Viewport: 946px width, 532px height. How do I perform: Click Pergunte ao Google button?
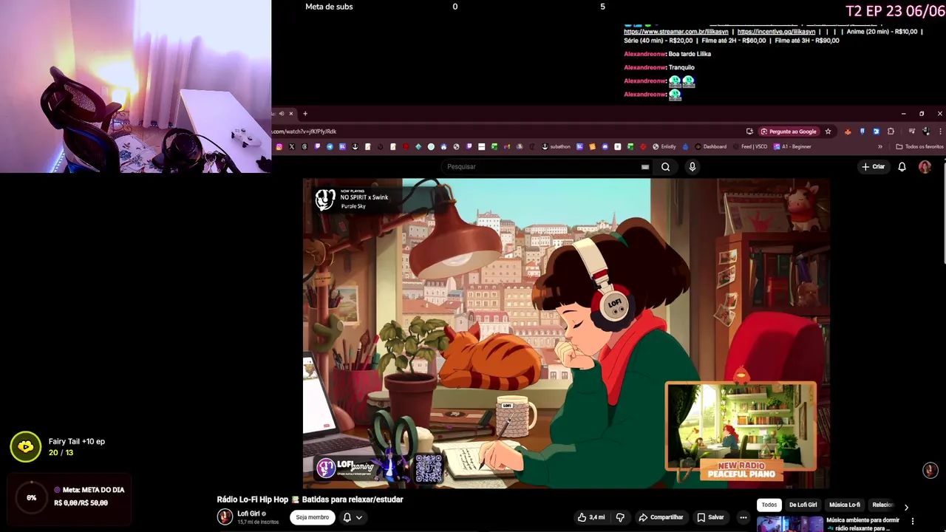pos(789,132)
